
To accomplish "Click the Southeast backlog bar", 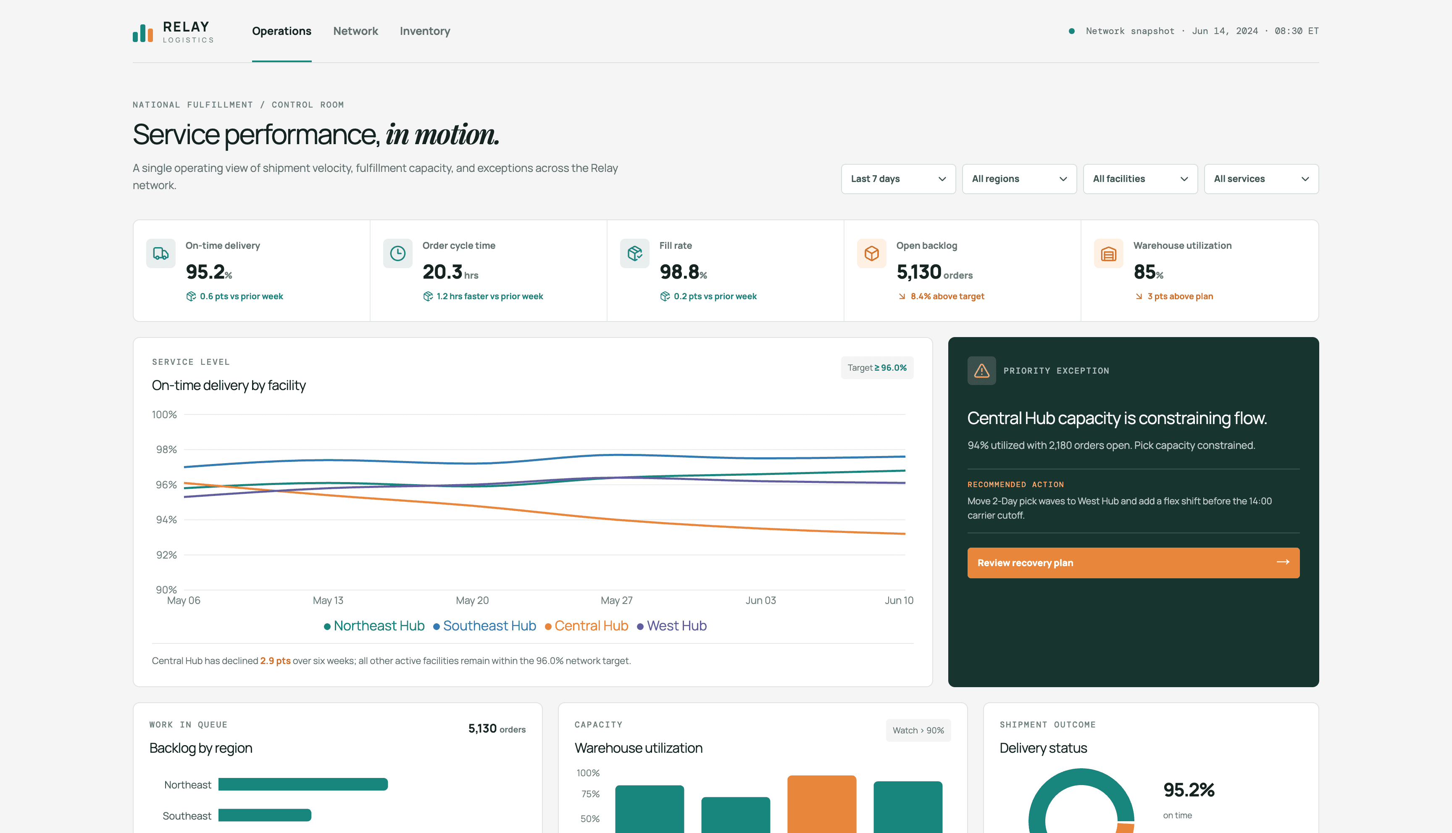I will pyautogui.click(x=265, y=815).
